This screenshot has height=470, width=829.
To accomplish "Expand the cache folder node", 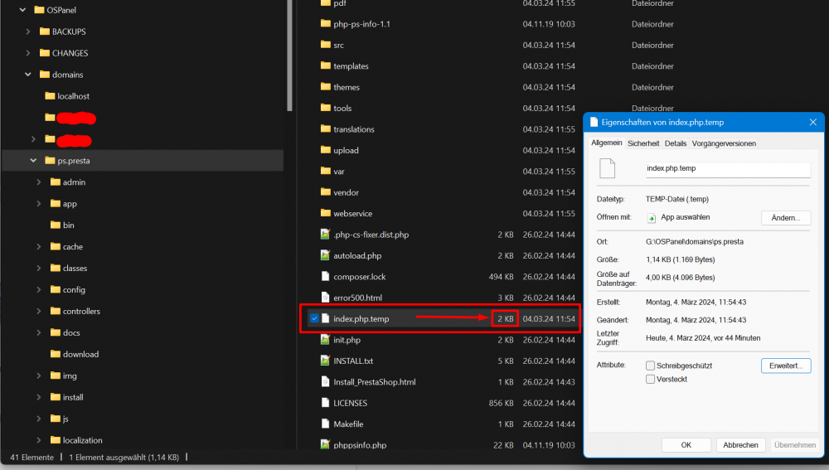I will coord(39,246).
